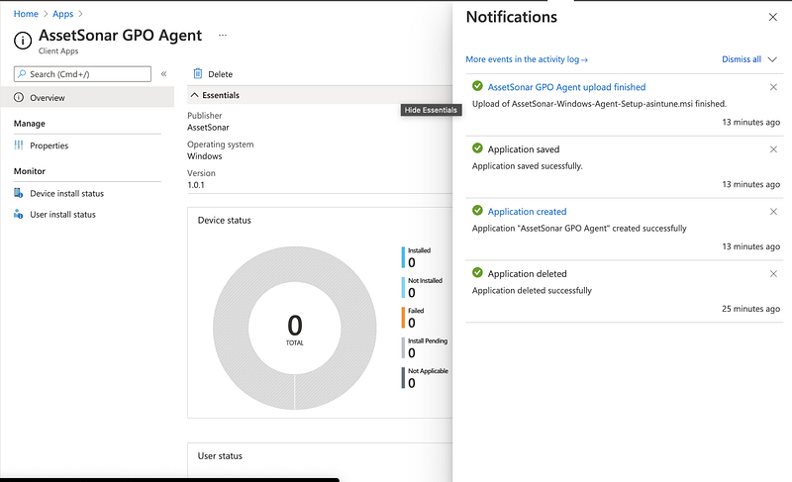Click the Not Applicable legend entry
This screenshot has width=792, height=482.
click(x=426, y=378)
